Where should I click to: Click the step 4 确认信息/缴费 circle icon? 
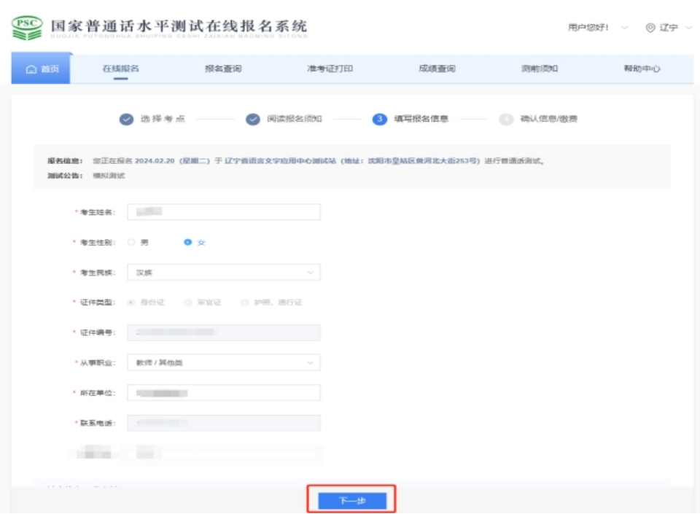coord(506,120)
